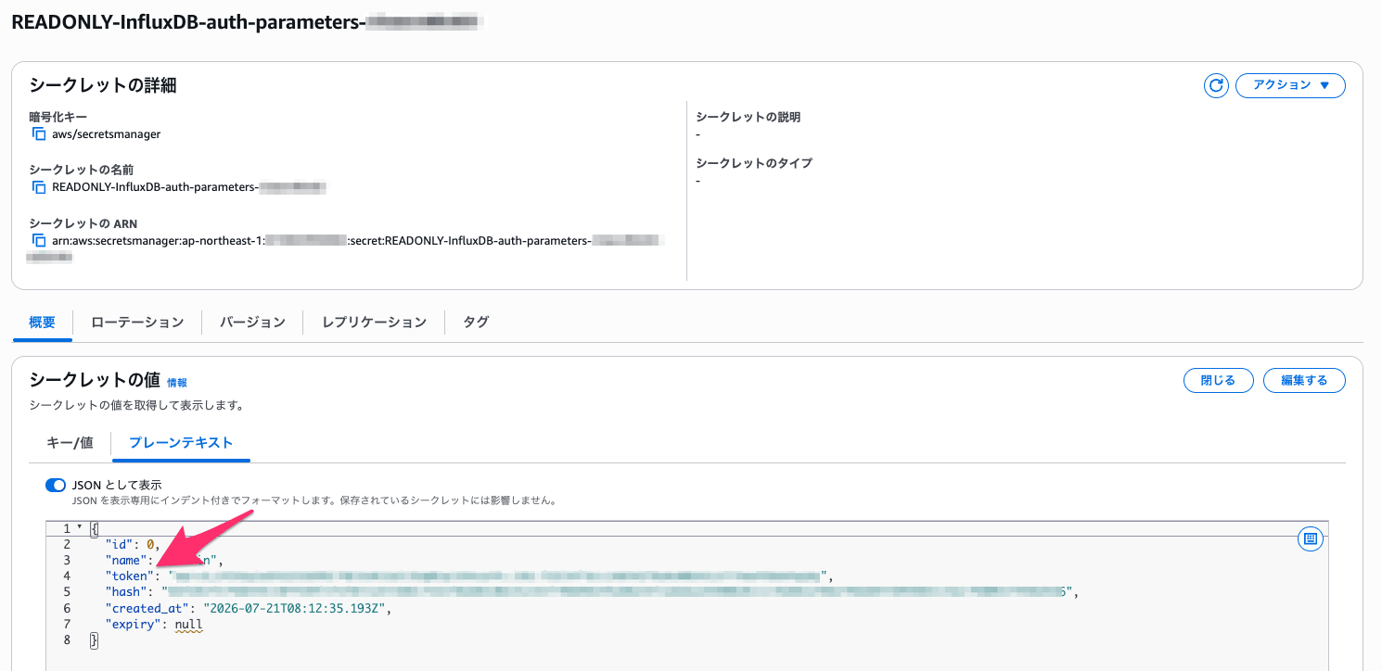Screen dimensions: 1382x671
Task: Copy the secret name READONLY-InfluxDB-auth-parameters
Action: click(39, 187)
